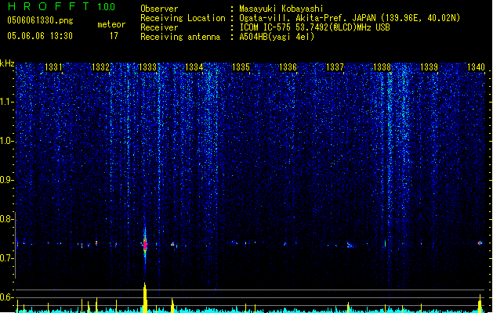This screenshot has width=493, height=313.
Task: Click the meteor count value 17
Action: (x=114, y=36)
